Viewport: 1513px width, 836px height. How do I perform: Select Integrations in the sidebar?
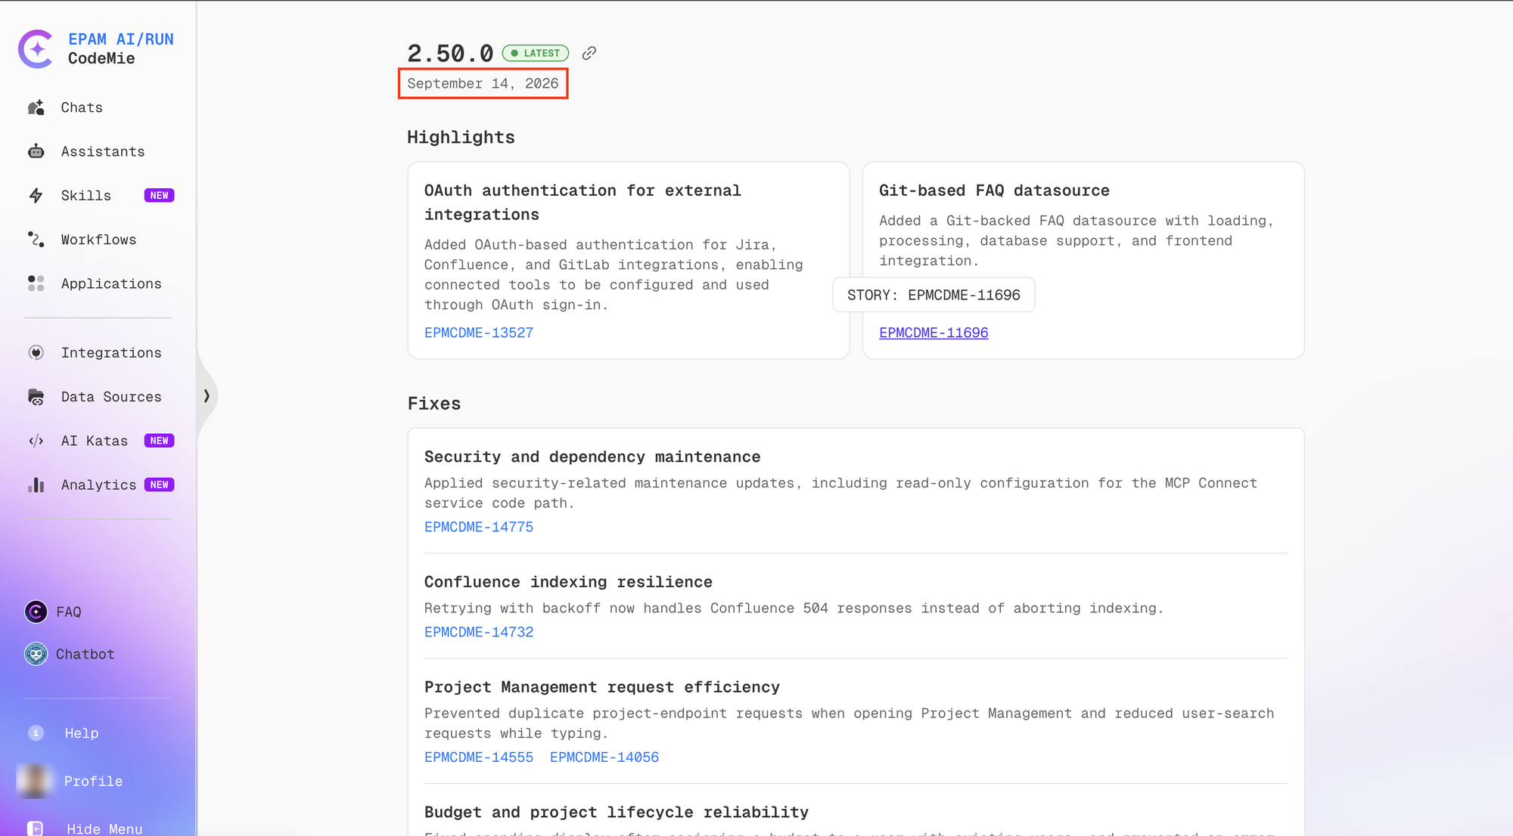tap(111, 353)
